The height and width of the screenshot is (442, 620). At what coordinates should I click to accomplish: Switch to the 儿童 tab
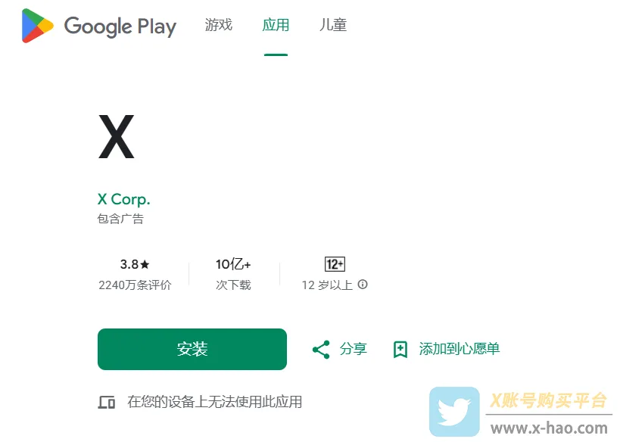tap(333, 25)
